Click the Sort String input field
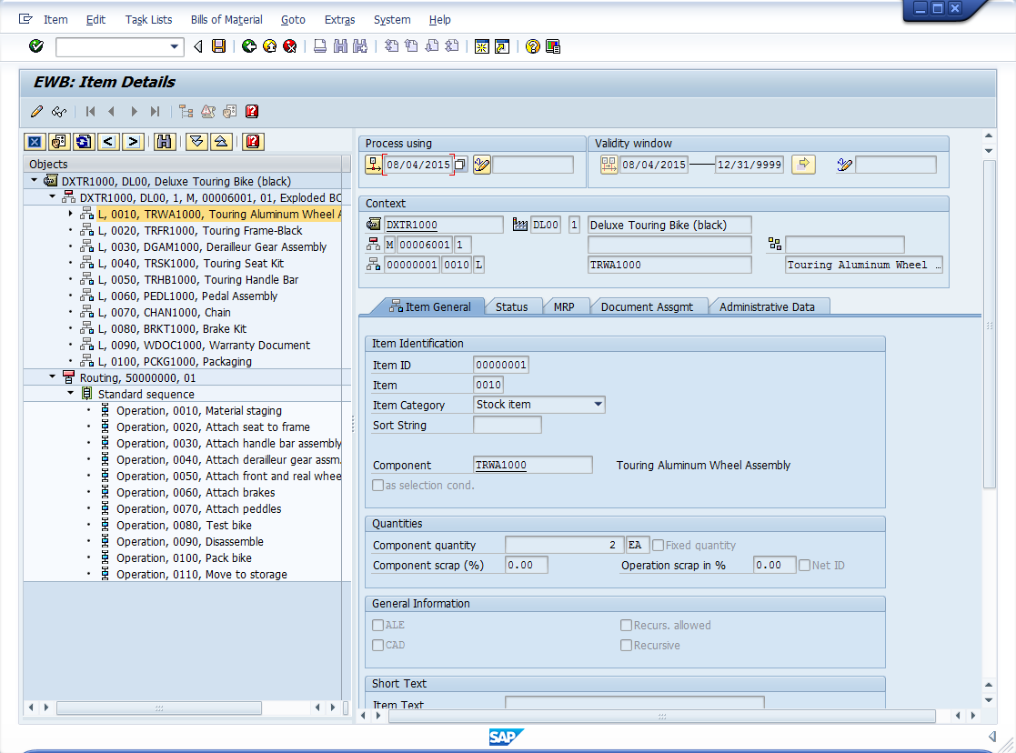The height and width of the screenshot is (753, 1016). click(x=508, y=425)
